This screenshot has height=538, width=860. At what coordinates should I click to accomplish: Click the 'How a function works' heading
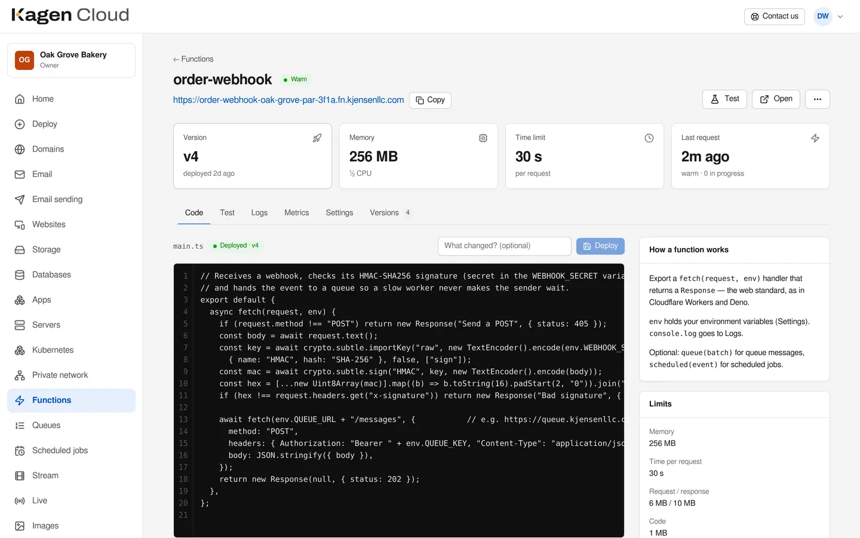pyautogui.click(x=689, y=250)
